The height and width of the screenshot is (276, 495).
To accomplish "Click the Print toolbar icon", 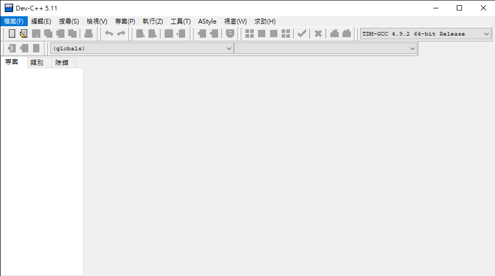I will tap(89, 34).
